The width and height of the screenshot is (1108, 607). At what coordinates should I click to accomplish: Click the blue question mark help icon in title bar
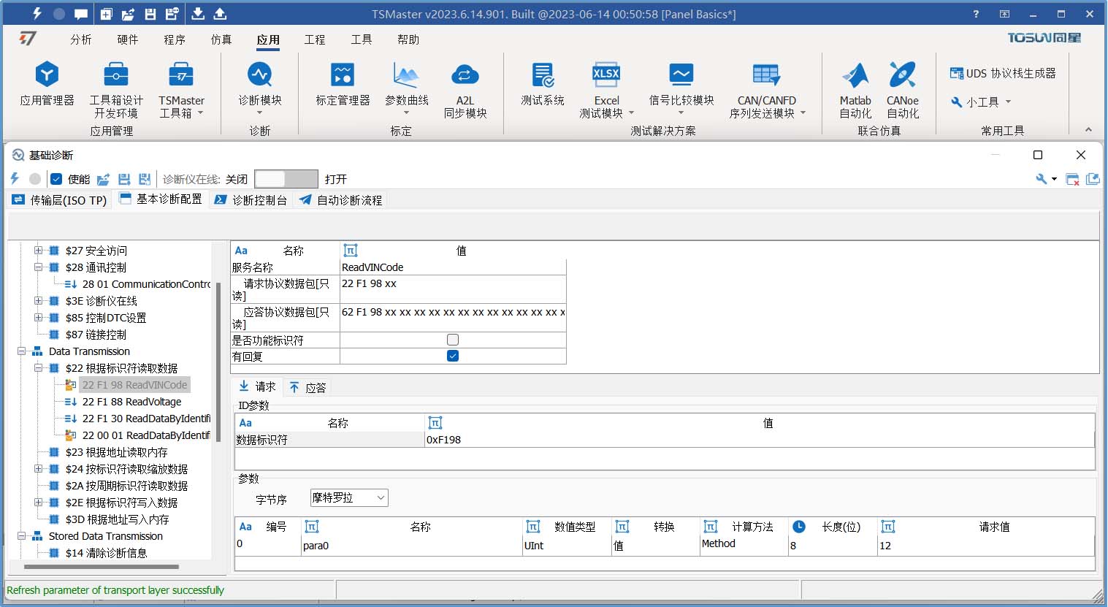point(977,14)
